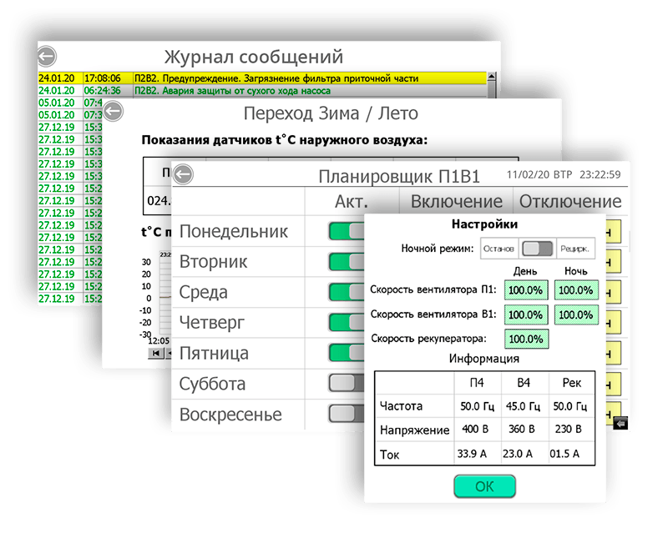The width and height of the screenshot is (668, 538).
Task: Select the Рецирк. night mode option
Action: click(574, 249)
